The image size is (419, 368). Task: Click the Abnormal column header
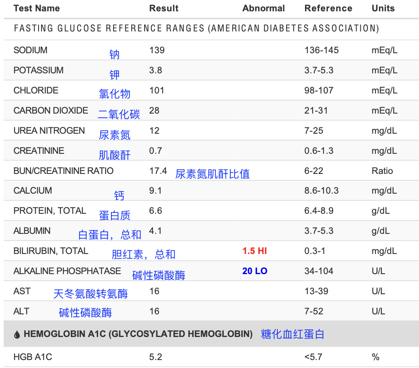pos(264,8)
